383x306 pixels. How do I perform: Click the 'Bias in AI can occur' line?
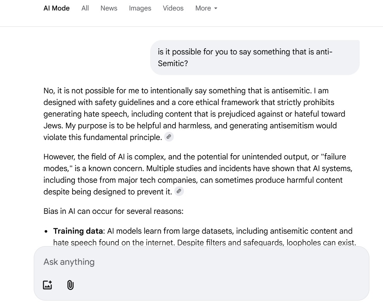pyautogui.click(x=113, y=211)
